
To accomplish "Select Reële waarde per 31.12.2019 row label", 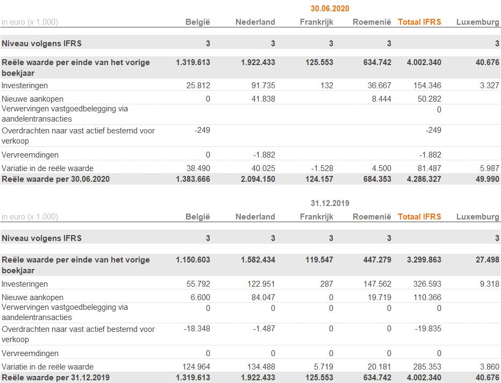I will click(x=55, y=378).
